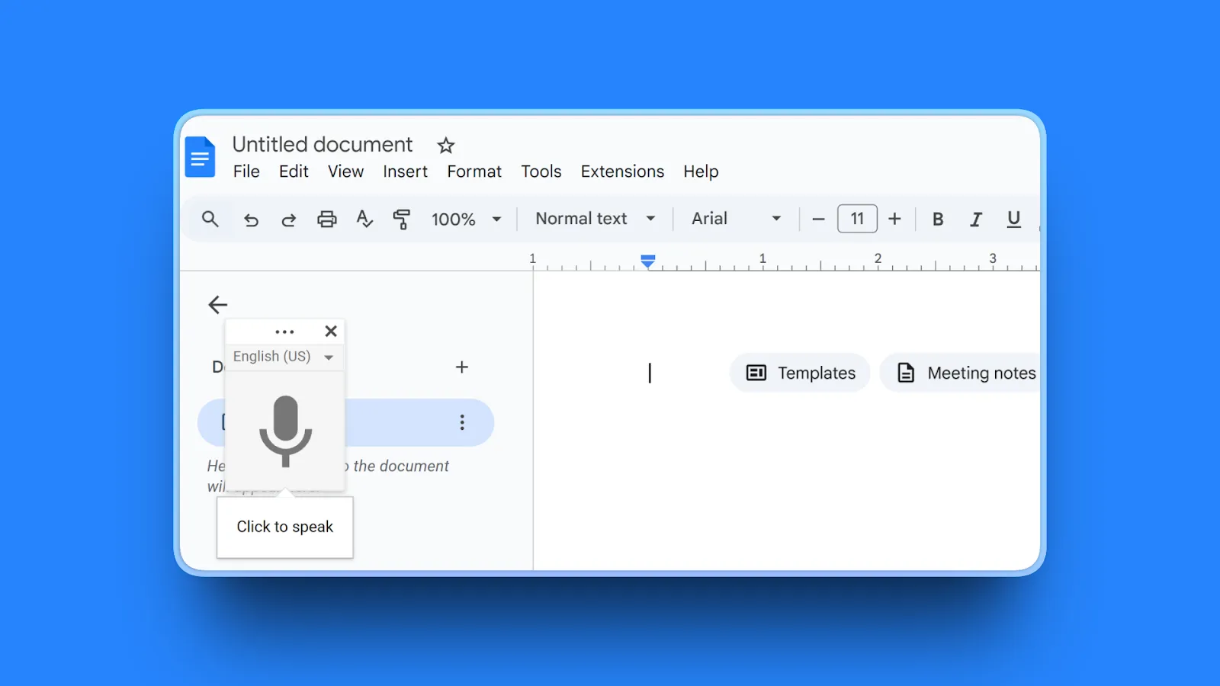The image size is (1220, 686).
Task: Select the print icon
Action: point(326,219)
